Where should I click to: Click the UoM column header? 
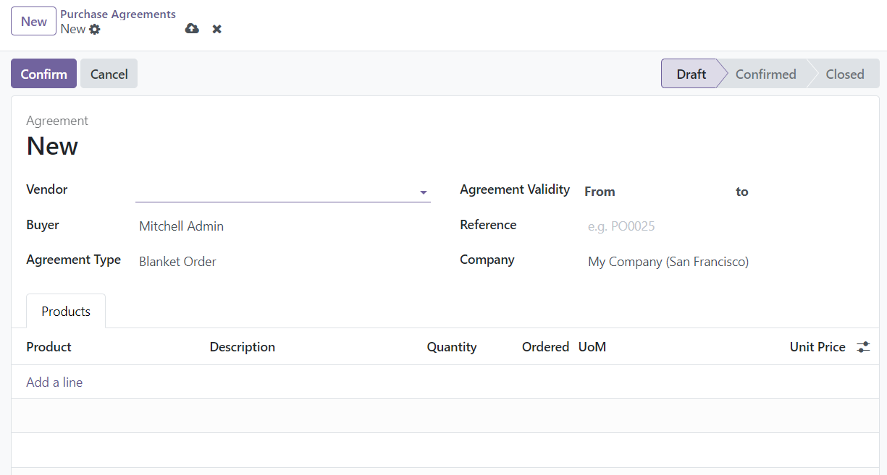[x=592, y=347]
